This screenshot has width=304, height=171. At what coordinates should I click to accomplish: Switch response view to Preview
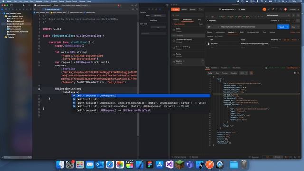pyautogui.click(x=225, y=73)
